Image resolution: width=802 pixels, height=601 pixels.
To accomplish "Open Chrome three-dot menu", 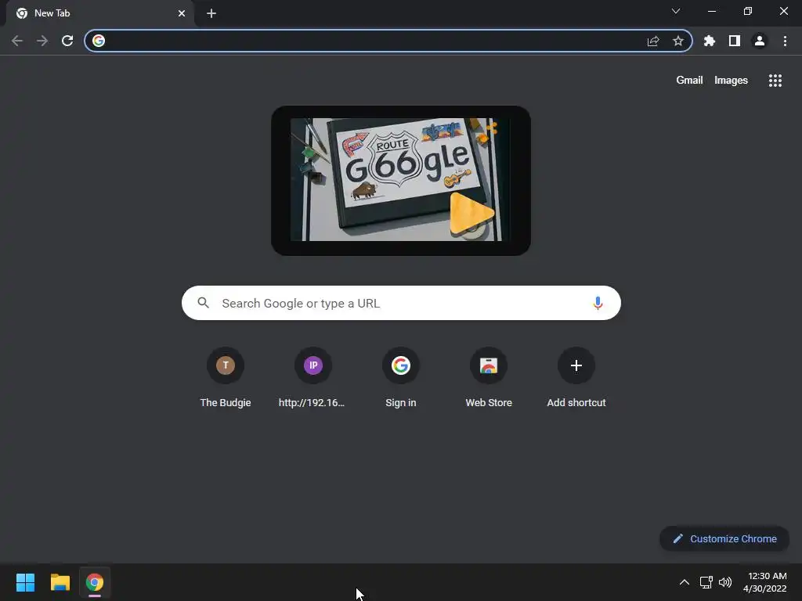I will click(785, 41).
